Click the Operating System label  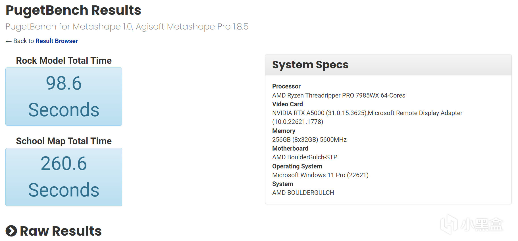pos(297,166)
